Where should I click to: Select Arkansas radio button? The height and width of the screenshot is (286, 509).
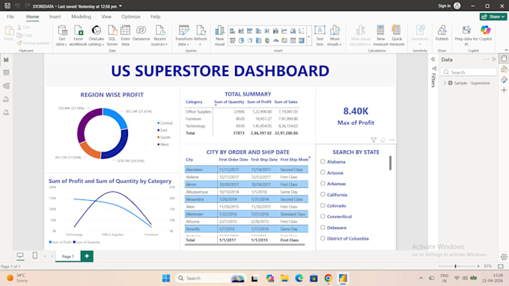[x=323, y=184]
